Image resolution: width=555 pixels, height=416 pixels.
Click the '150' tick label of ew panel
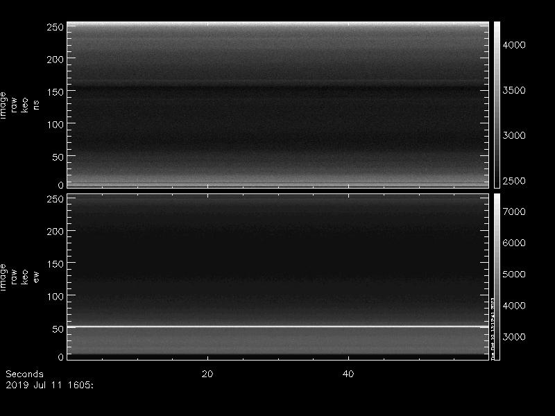point(55,264)
